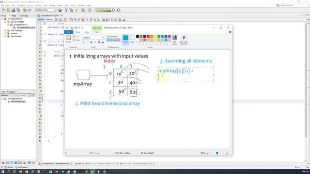Select the Color 2 box
This screenshot has width=310, height=174.
[x=132, y=40]
